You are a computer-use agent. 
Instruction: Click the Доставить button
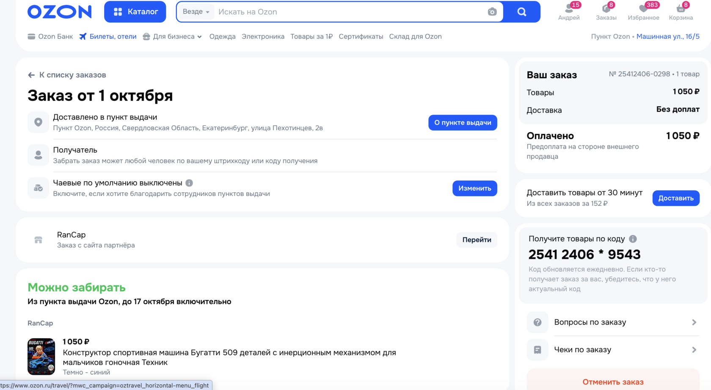676,198
